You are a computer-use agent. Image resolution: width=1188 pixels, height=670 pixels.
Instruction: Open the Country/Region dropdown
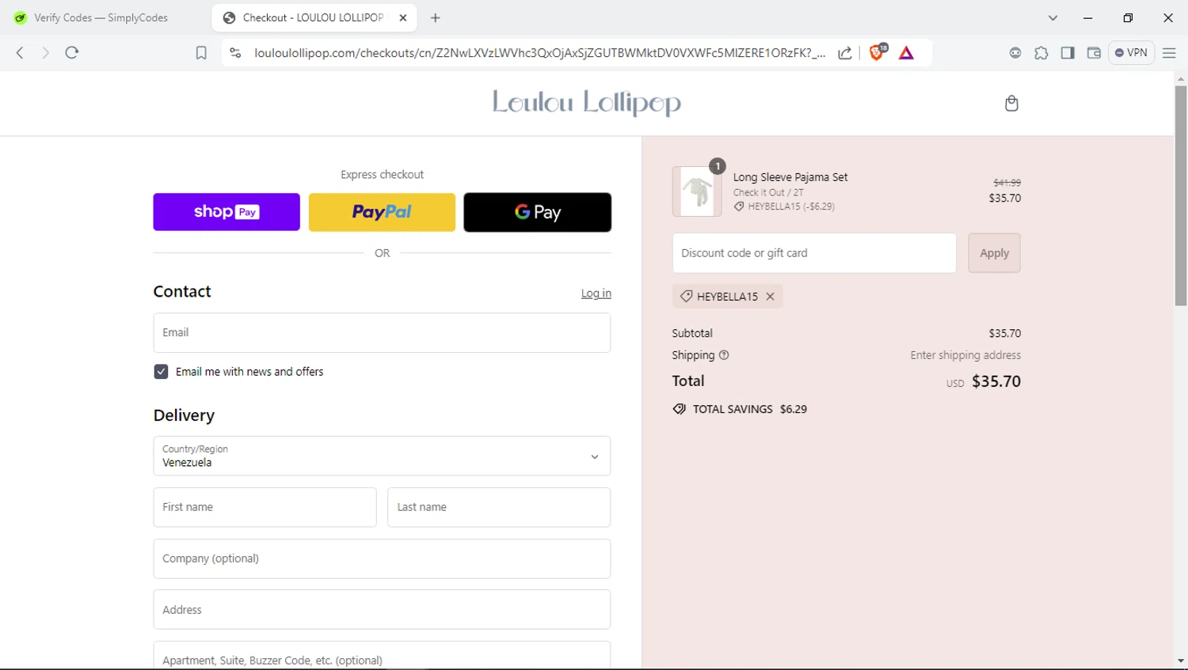click(382, 456)
